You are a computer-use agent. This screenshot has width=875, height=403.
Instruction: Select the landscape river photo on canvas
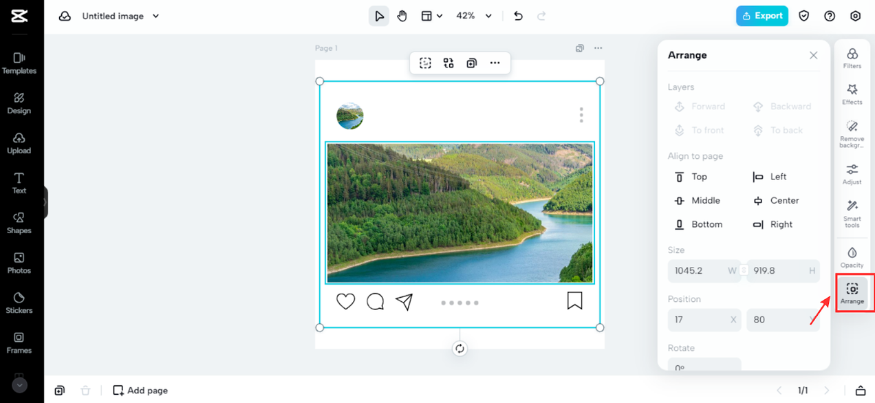click(460, 213)
